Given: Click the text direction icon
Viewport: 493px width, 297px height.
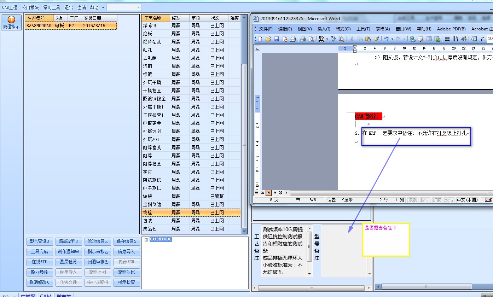Looking at the screenshot, I should pyautogui.click(x=456, y=39).
